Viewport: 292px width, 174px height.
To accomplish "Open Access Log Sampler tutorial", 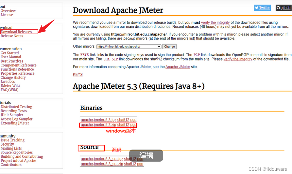I will (x=17, y=119).
